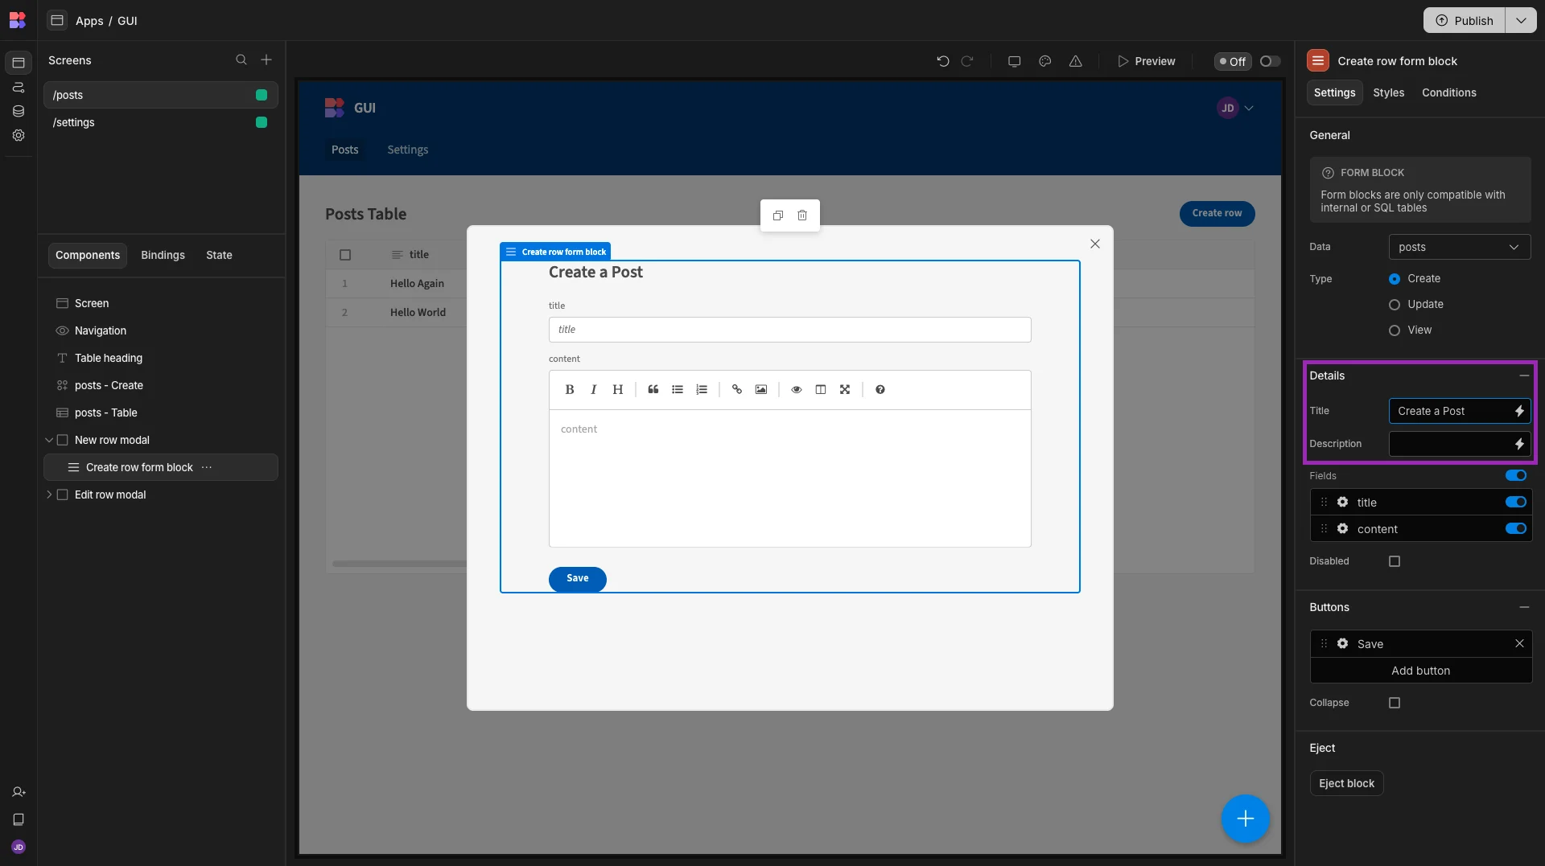Toggle side-by-side view in the editor
Screen dimensions: 1545x866
click(821, 390)
